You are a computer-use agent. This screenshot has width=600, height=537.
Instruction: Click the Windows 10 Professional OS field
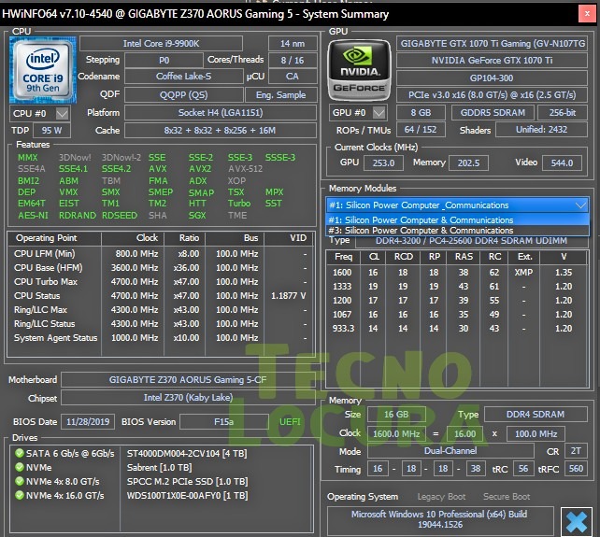pyautogui.click(x=440, y=519)
